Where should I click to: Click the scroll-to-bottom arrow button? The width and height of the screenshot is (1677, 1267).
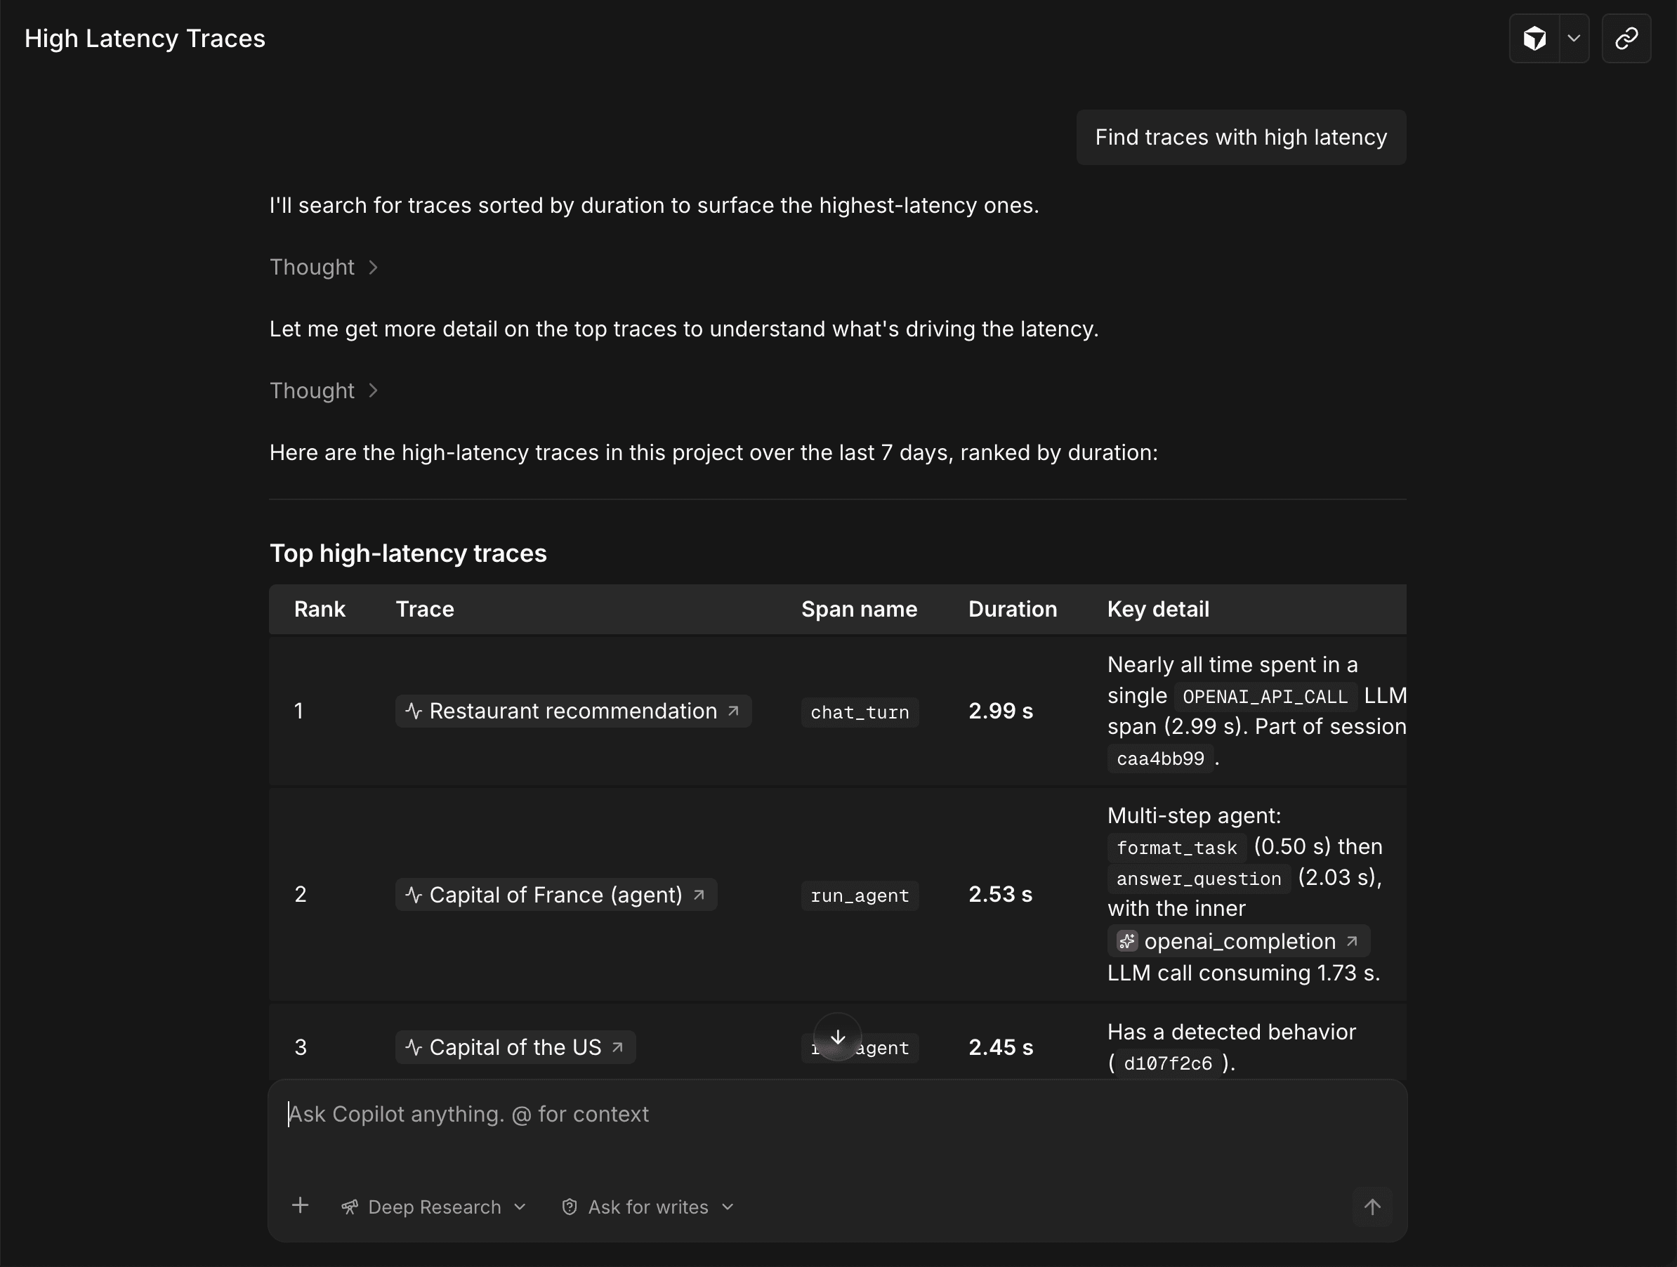[838, 1037]
